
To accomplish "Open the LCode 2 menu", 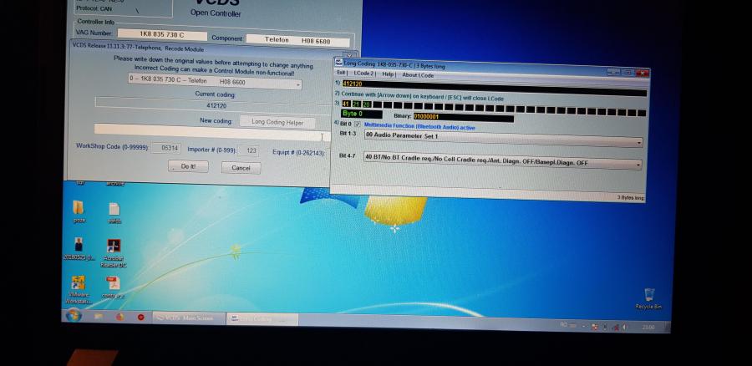I will [x=363, y=74].
